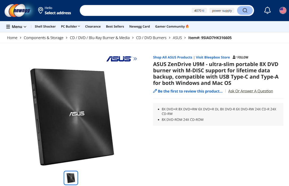Click Visit Bleepbox Store link
The height and width of the screenshot is (186, 289).
click(x=213, y=57)
